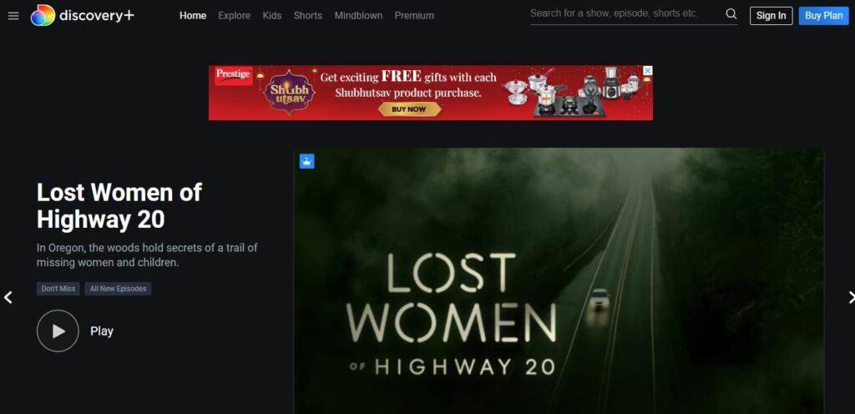Select the Home tab
The width and height of the screenshot is (855, 414).
(193, 16)
